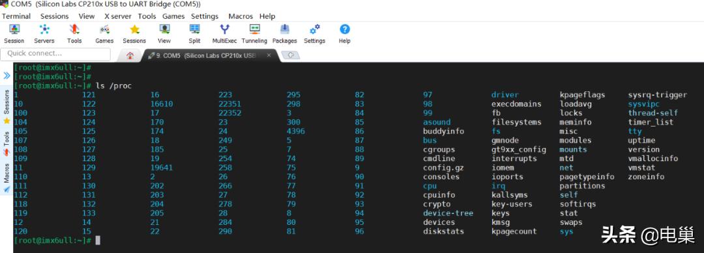Image resolution: width=704 pixels, height=253 pixels.
Task: Click 'kpageflags' entry in listing
Action: coord(582,95)
